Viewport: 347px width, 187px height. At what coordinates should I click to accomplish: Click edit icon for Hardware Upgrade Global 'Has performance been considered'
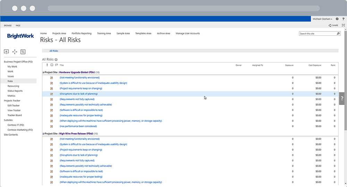(x=51, y=126)
